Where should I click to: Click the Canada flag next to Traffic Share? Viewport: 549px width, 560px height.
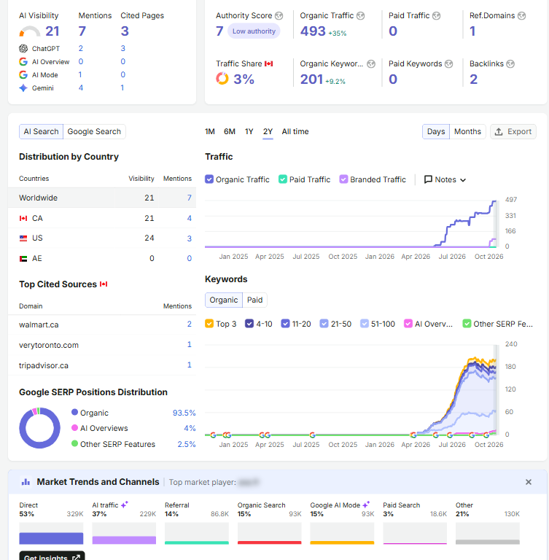[268, 64]
